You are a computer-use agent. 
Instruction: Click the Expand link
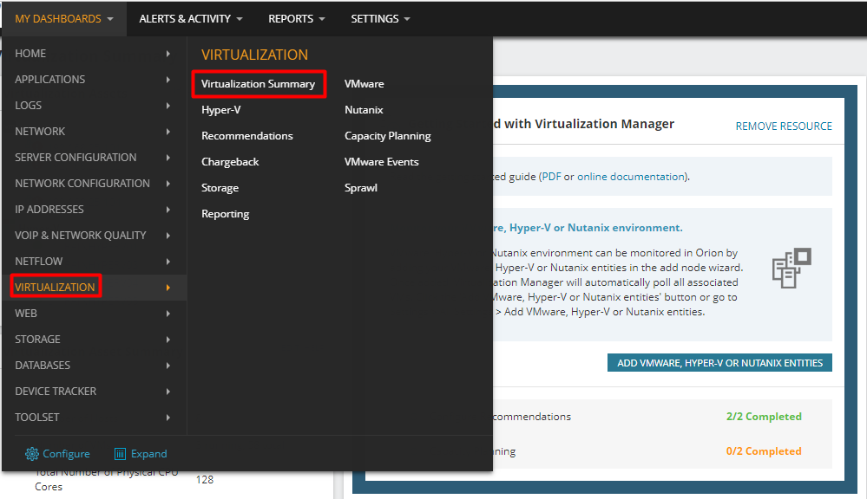point(148,454)
